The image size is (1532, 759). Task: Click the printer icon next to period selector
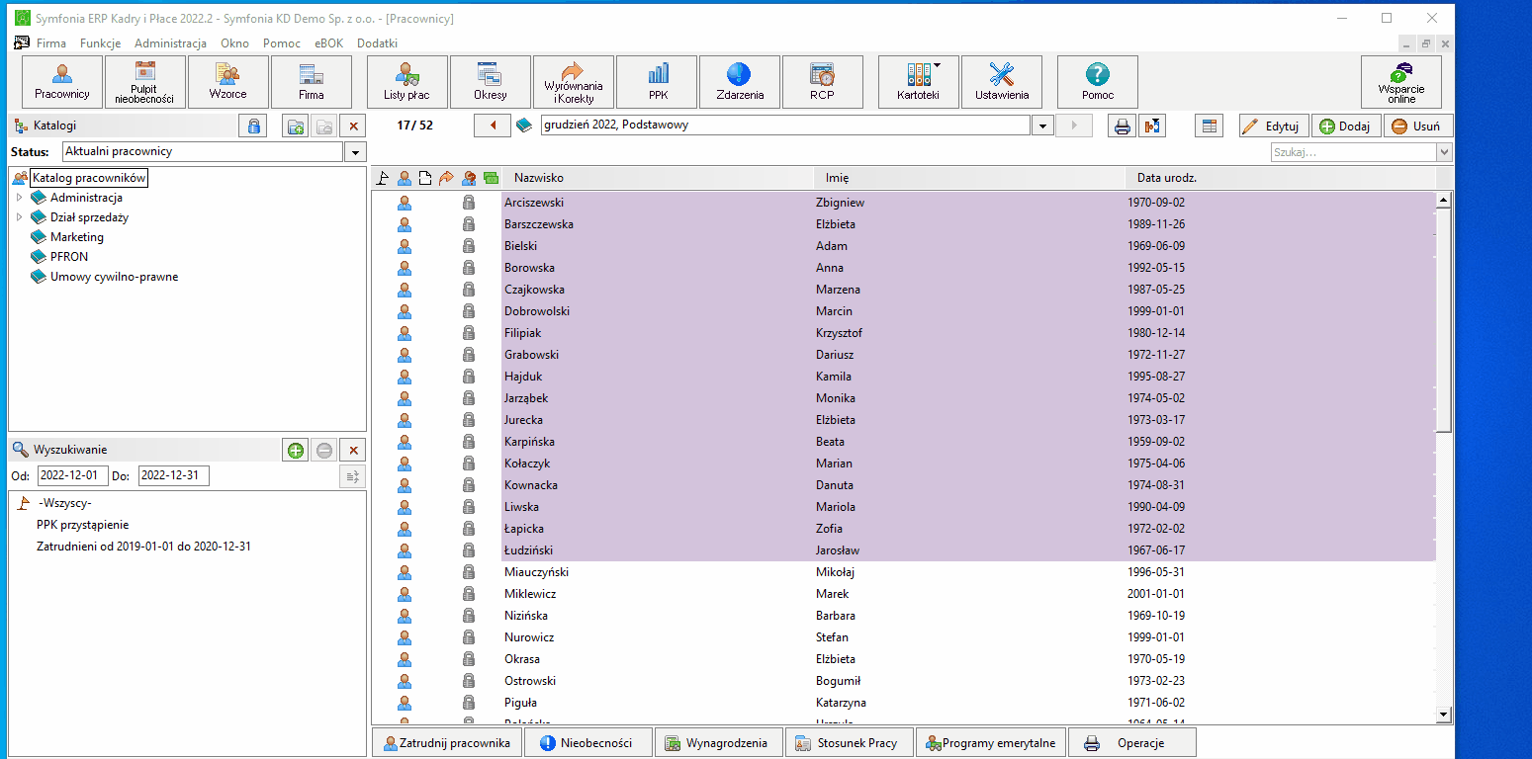click(1122, 126)
